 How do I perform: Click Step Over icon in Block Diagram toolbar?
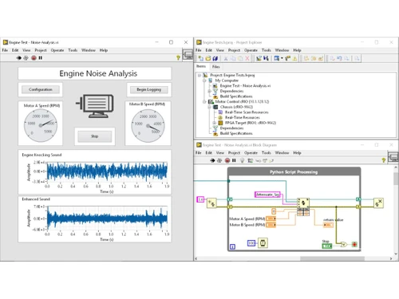265,160
